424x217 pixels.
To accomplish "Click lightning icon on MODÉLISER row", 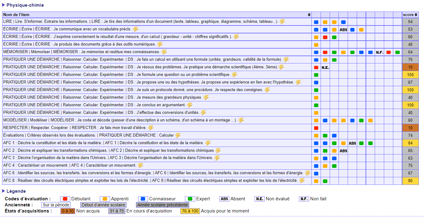I will [241, 120].
